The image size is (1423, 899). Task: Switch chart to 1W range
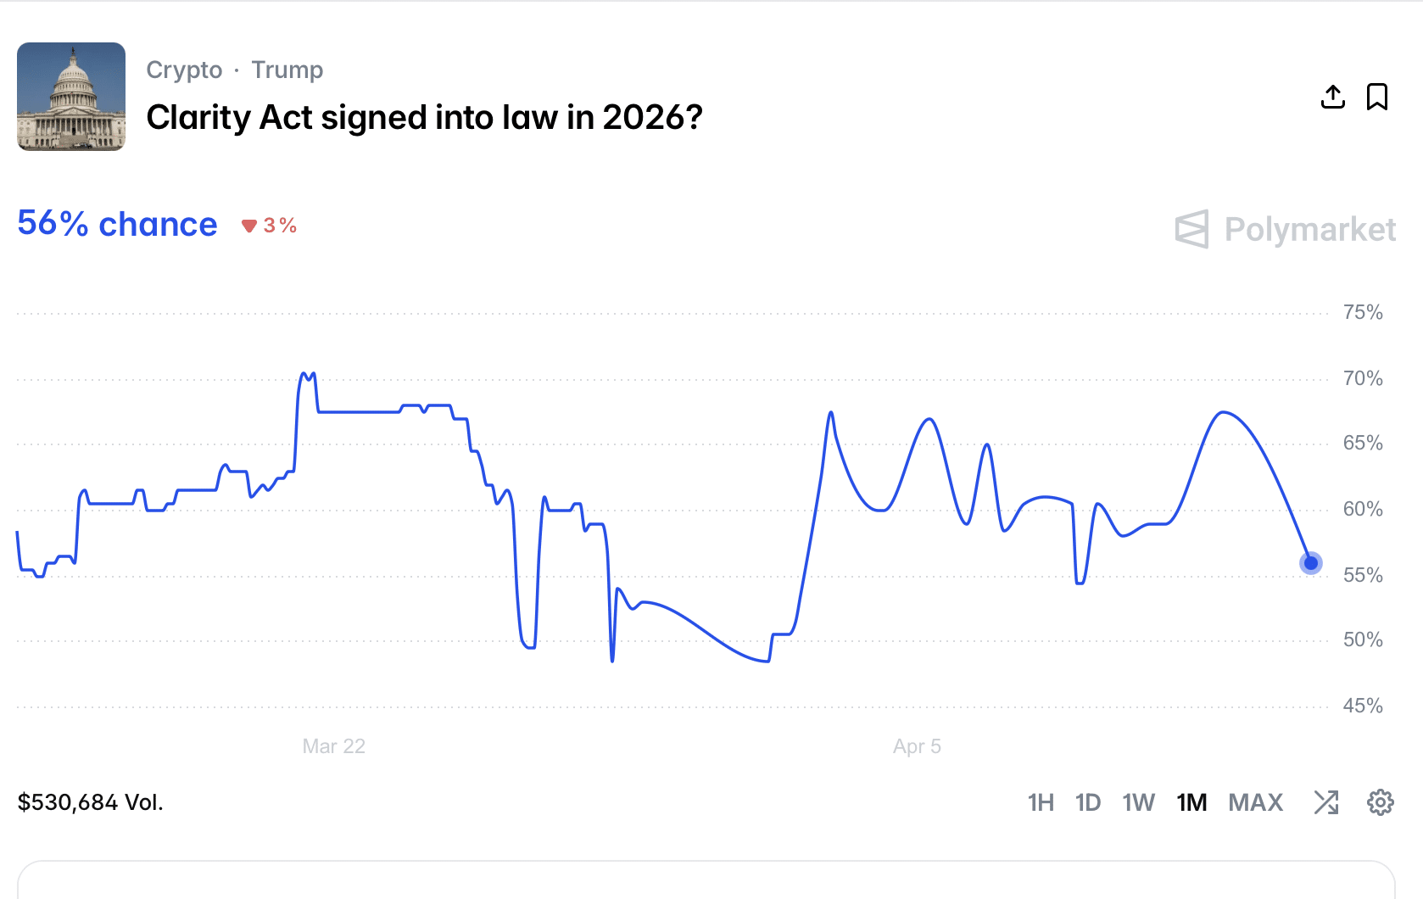pos(1138,802)
